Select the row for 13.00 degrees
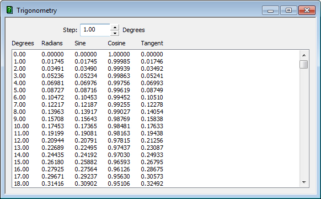The image size is (321, 199). click(156, 148)
